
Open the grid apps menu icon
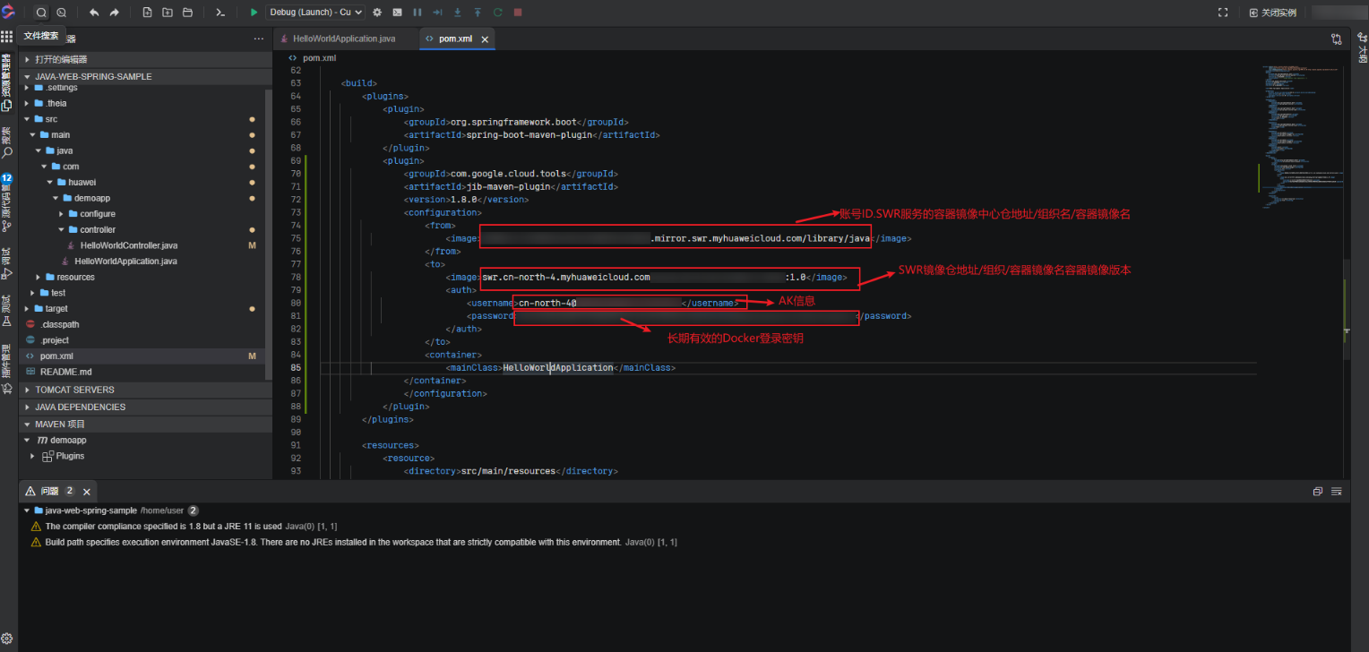click(x=7, y=37)
